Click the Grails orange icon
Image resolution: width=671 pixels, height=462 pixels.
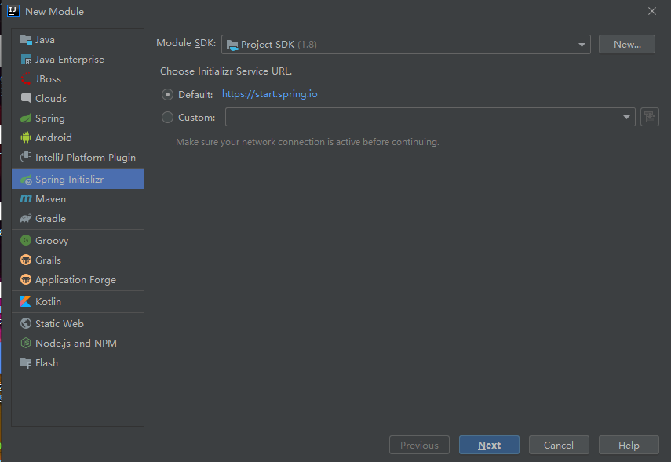[26, 260]
